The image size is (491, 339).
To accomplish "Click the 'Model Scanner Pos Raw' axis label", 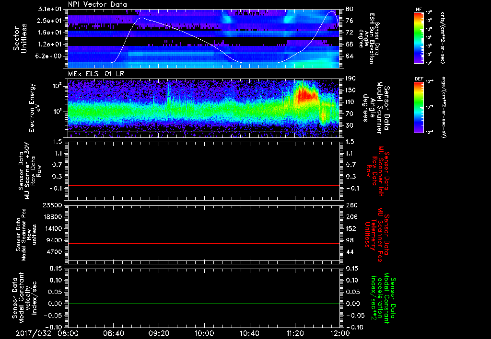I will pyautogui.click(x=27, y=235).
